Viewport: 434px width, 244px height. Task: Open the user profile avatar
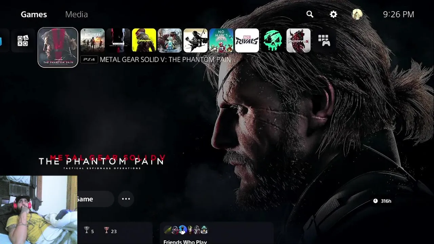coord(357,14)
